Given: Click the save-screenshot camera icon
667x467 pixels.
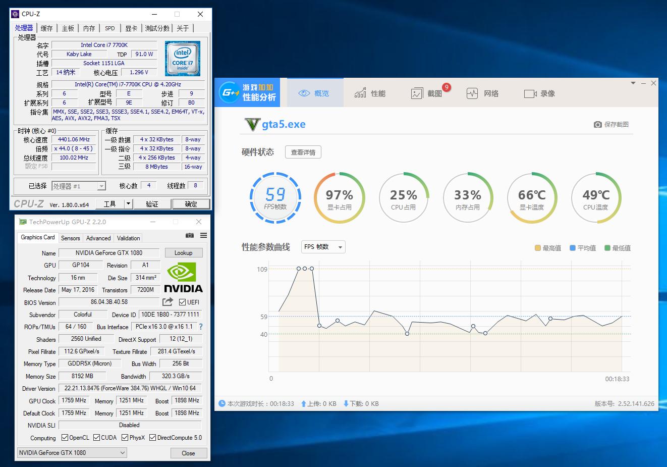Looking at the screenshot, I should (598, 125).
